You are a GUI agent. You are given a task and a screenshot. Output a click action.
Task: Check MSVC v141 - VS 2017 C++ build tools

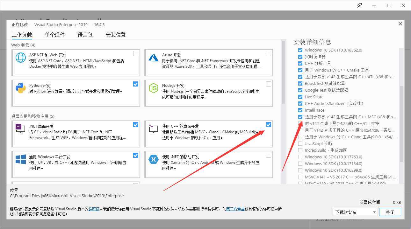pyautogui.click(x=300, y=177)
